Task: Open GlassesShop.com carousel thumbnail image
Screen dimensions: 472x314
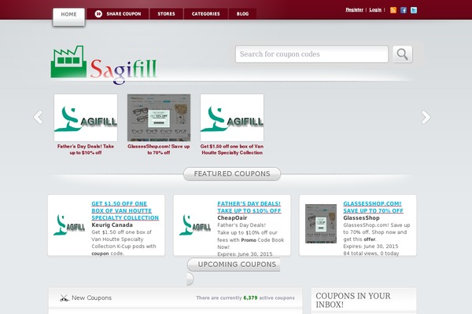Action: [x=159, y=118]
